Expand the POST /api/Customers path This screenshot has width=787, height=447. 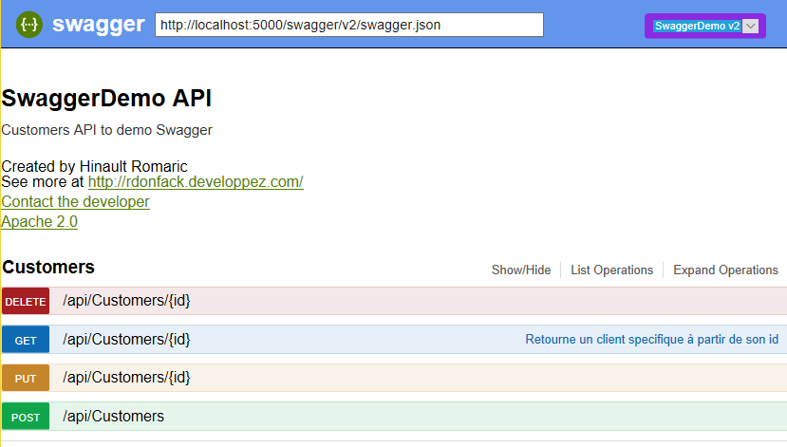coord(113,417)
